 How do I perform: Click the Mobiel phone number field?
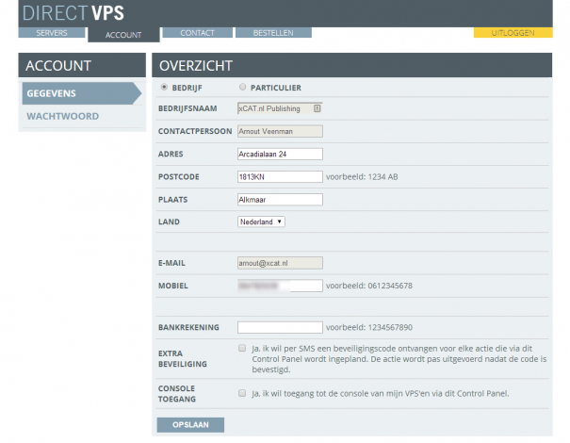point(280,285)
